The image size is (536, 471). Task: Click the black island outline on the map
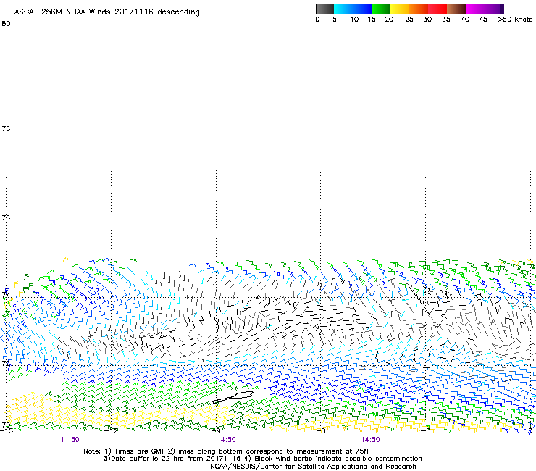tap(233, 397)
